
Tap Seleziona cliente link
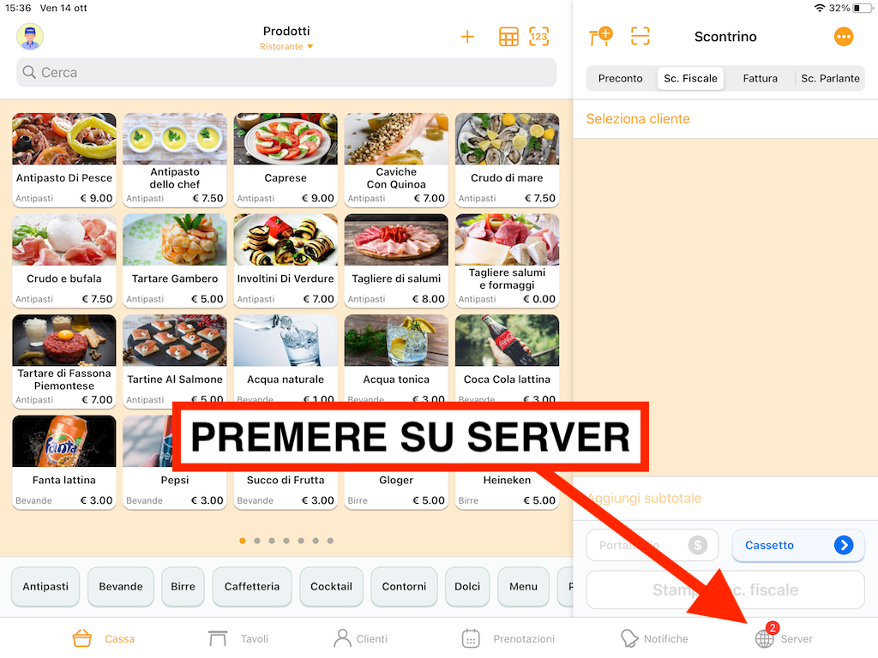click(x=638, y=118)
